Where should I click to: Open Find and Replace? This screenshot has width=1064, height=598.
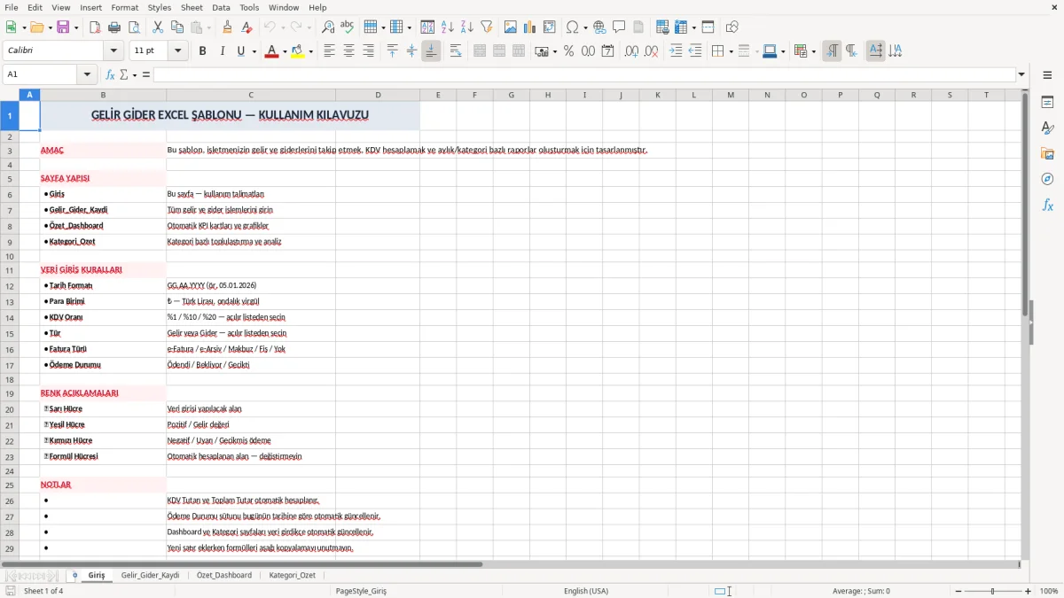(x=328, y=27)
